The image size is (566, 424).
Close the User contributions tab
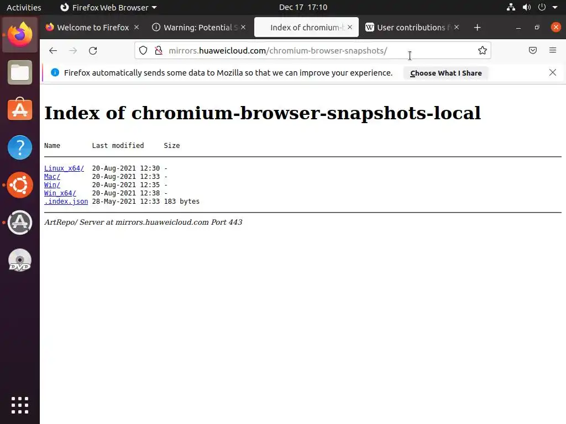[x=457, y=27]
